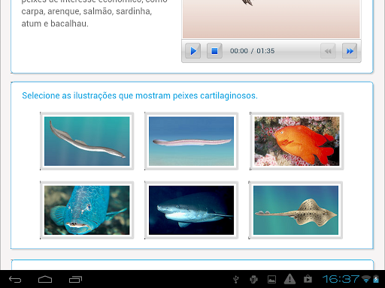Choose the orange fish photo

coord(296,141)
